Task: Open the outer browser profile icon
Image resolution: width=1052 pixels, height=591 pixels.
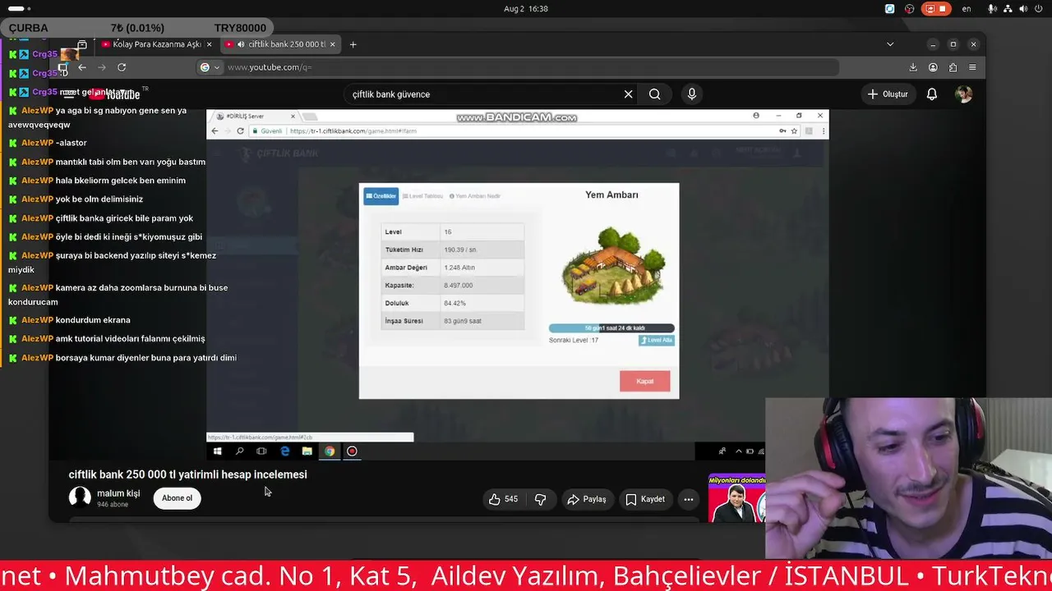Action: coord(933,67)
